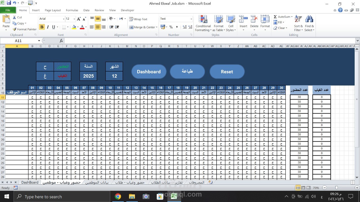Open the Text number format dropdown
The width and height of the screenshot is (360, 202).
[191, 19]
